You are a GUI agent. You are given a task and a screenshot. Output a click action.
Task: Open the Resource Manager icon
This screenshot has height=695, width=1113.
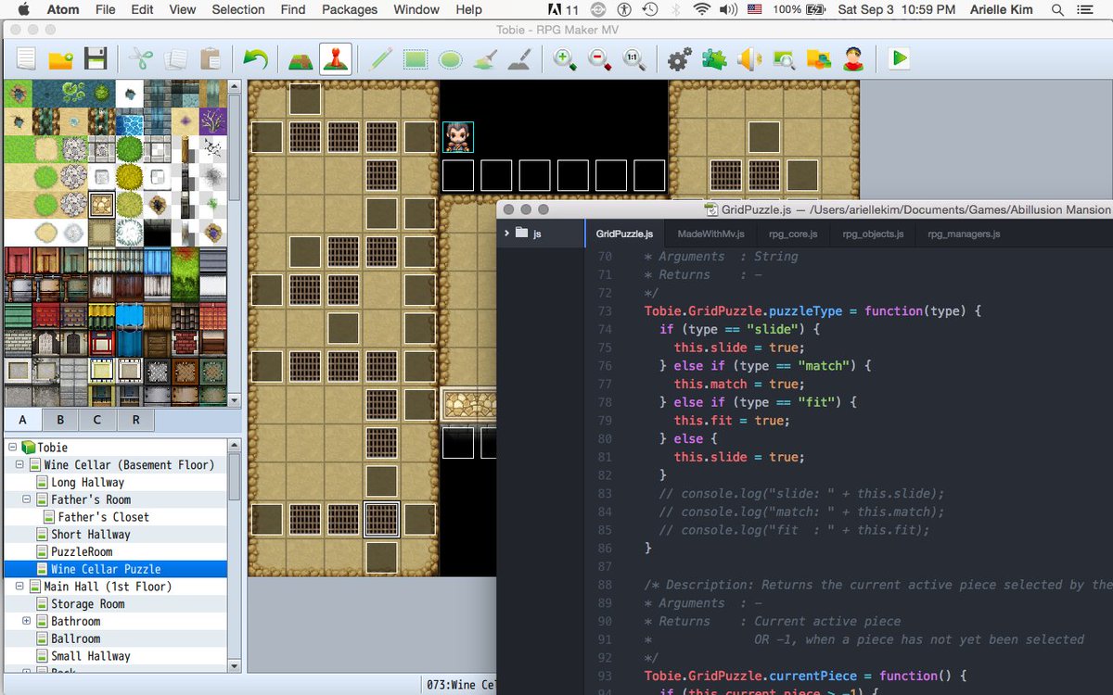coord(819,59)
